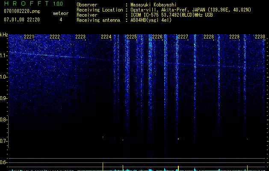Click the 1.1 kHz axis tick label
Viewport: 269px width, 171px height.
[4, 56]
